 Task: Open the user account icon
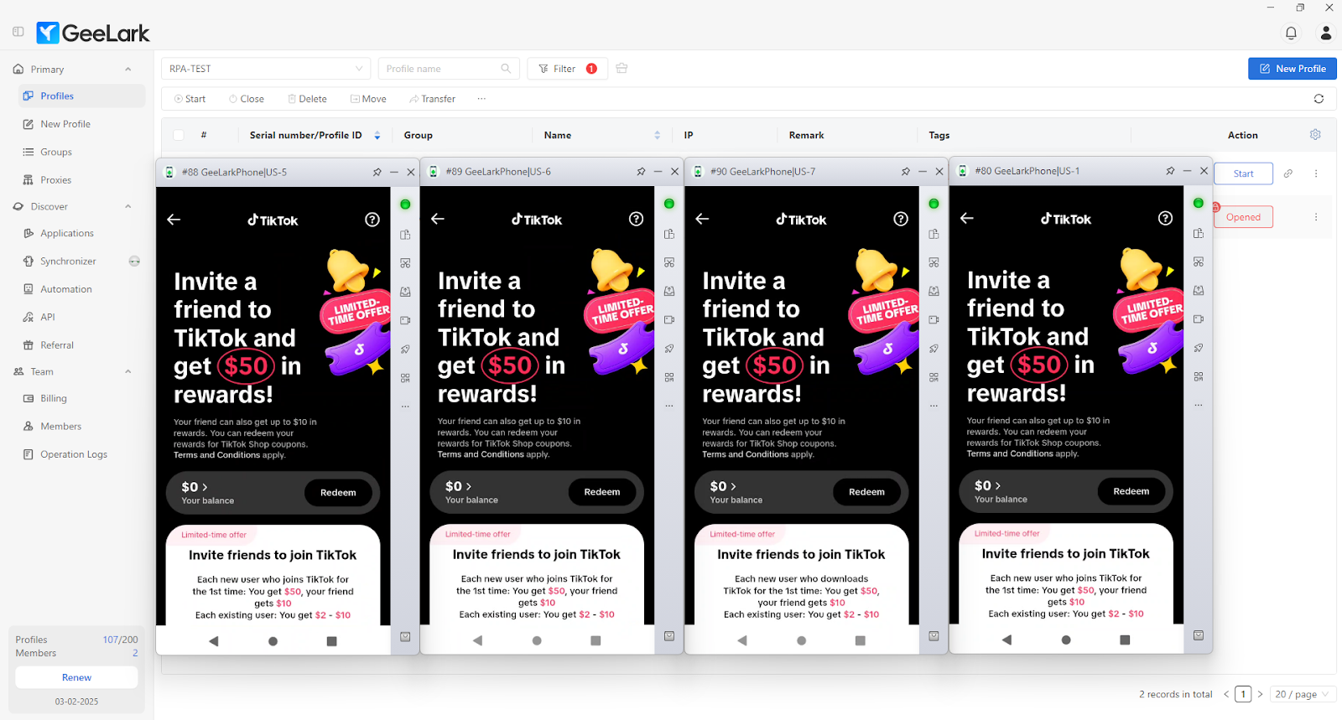click(x=1326, y=33)
